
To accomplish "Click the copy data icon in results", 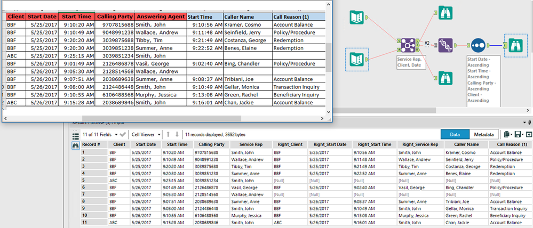I will 507,134.
